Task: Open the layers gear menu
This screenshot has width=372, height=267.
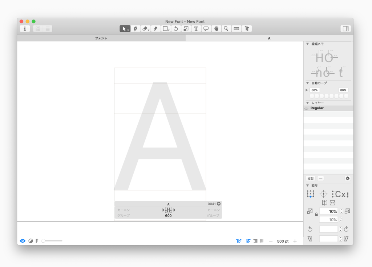Action: [x=348, y=178]
